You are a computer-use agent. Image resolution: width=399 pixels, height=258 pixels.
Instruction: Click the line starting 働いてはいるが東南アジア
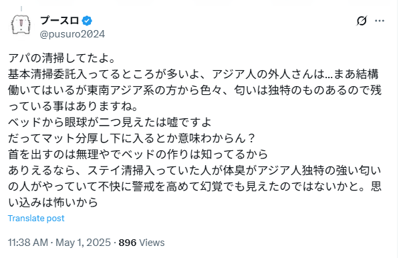tap(194, 90)
